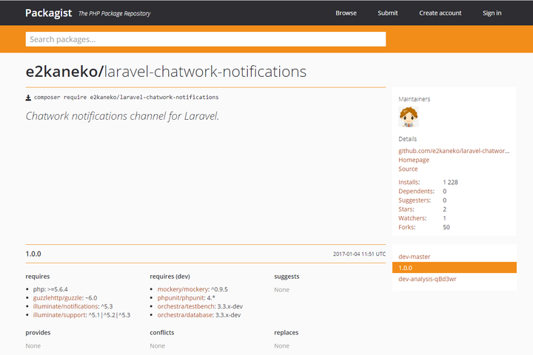Open the github.com/e2kaneko repository link
Viewport: 533px width, 355px height.
click(454, 151)
